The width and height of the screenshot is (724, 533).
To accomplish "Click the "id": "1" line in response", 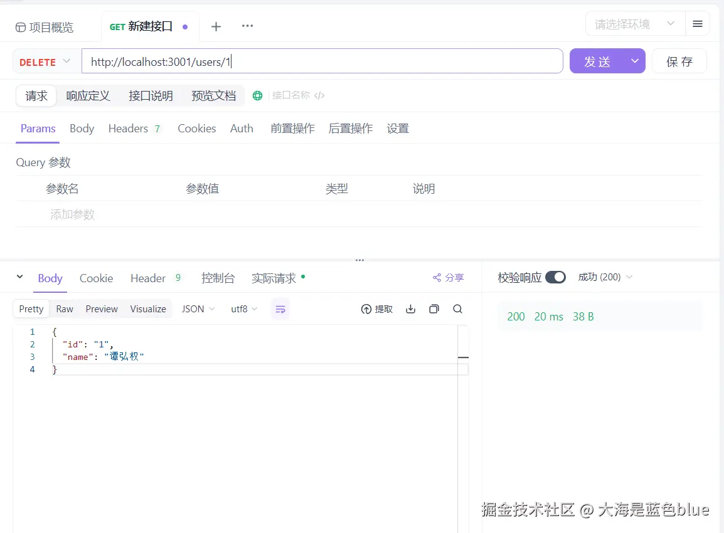I will click(88, 344).
